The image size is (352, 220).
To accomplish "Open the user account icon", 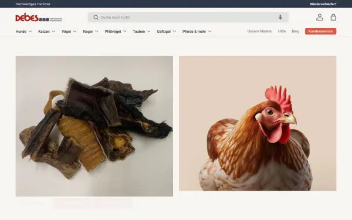I will tap(320, 17).
